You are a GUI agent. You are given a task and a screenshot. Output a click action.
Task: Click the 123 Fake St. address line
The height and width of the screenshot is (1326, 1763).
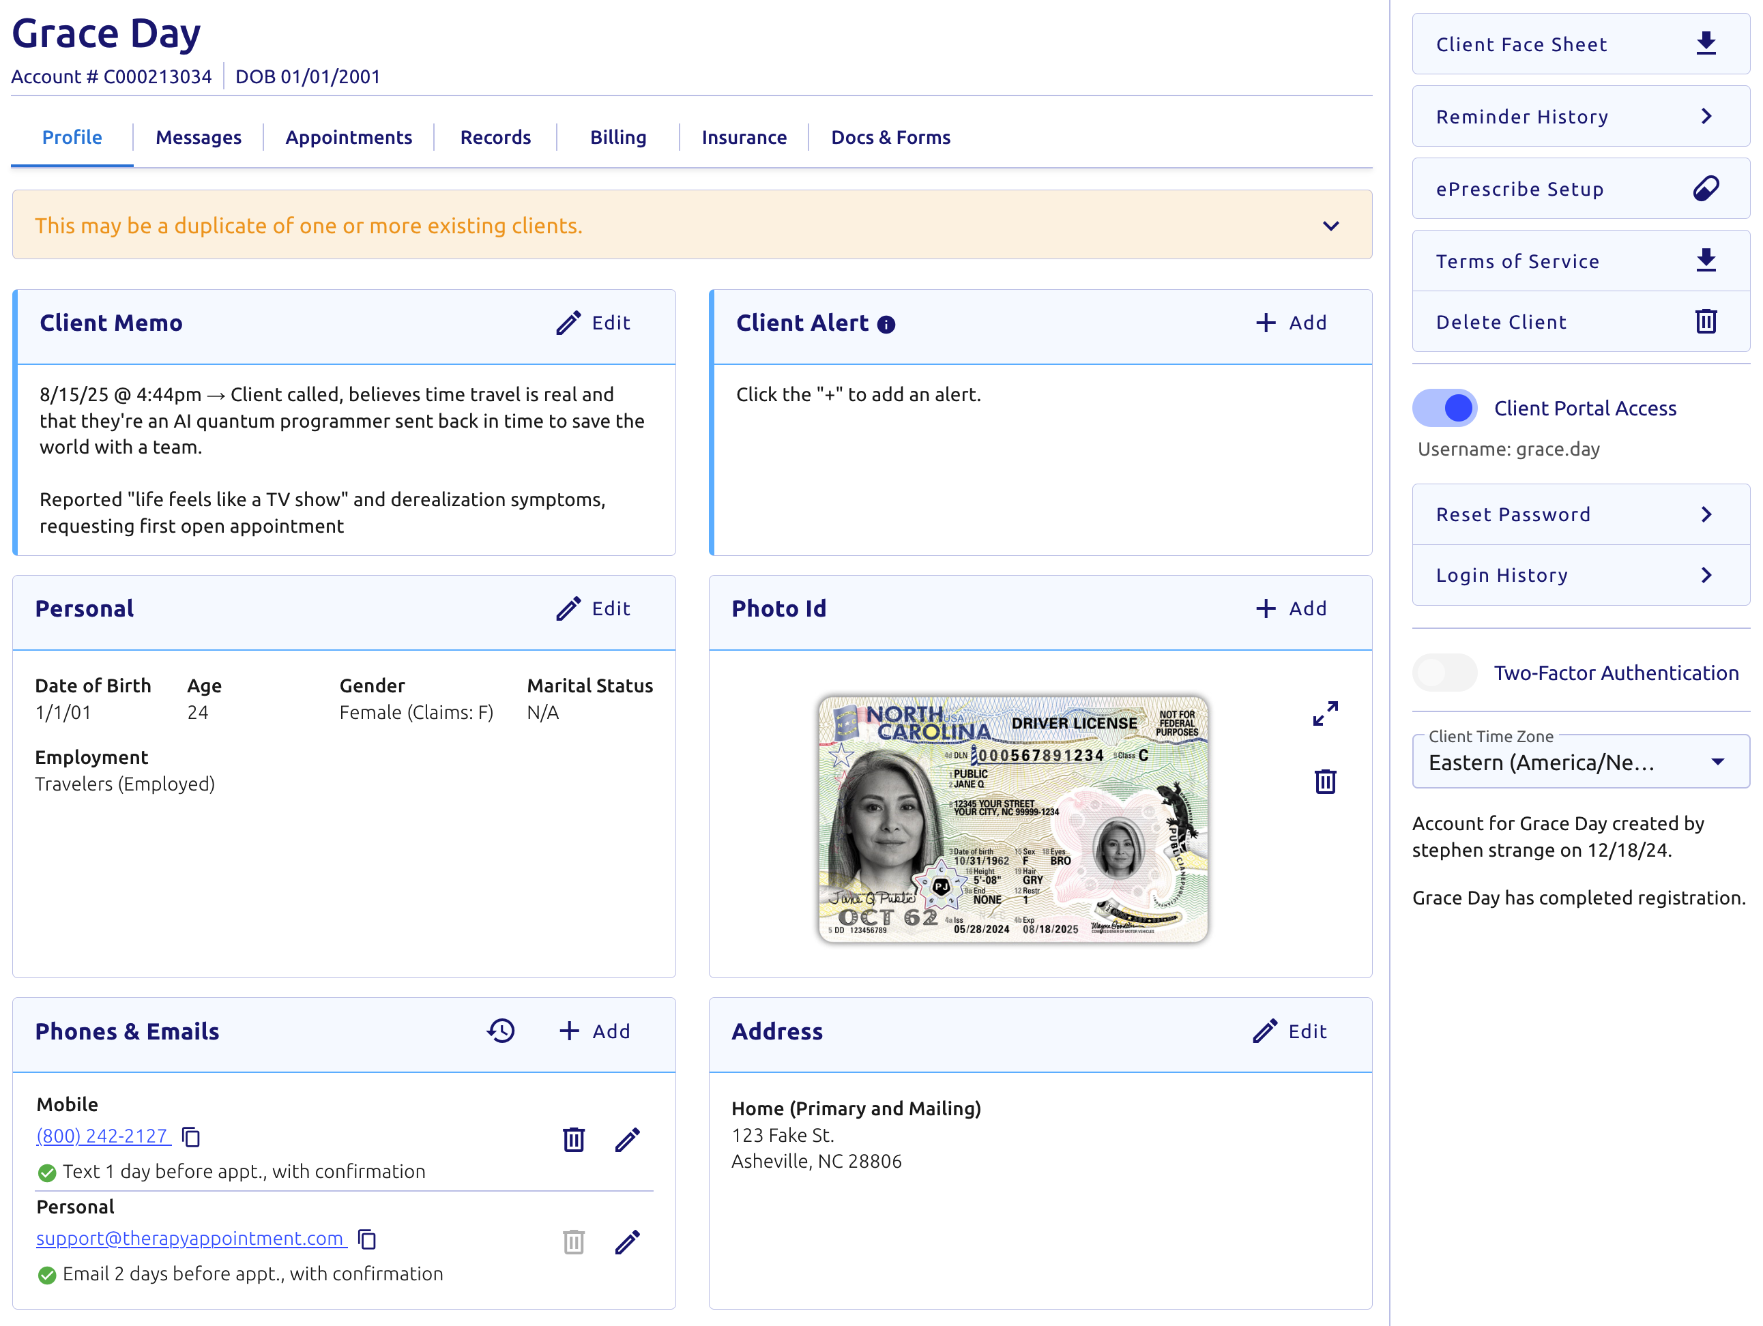(x=783, y=1135)
